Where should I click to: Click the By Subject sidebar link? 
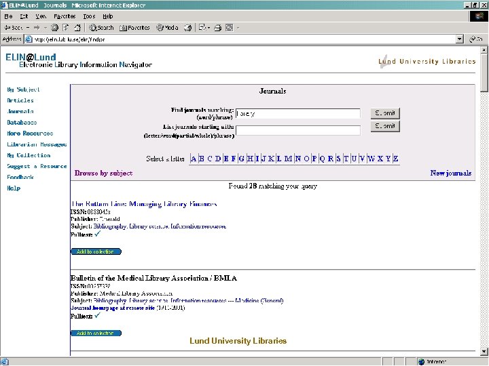click(23, 89)
